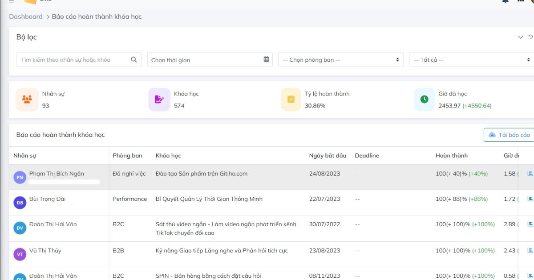Click the Tải báo cáo button
Viewport: 534px width, 280px height.
(x=509, y=135)
